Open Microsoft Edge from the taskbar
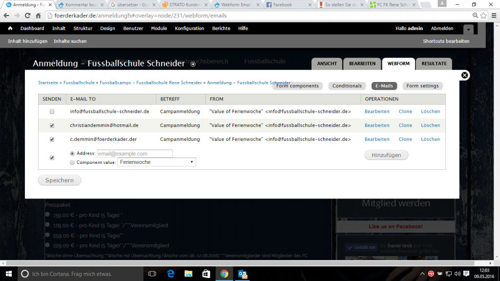 171,274
